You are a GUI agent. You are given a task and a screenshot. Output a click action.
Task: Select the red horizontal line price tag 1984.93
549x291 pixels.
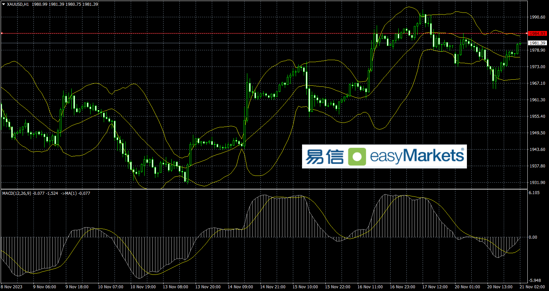pos(537,33)
